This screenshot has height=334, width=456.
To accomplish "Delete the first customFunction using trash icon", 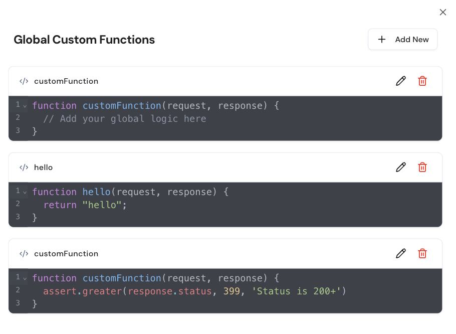I will [422, 81].
